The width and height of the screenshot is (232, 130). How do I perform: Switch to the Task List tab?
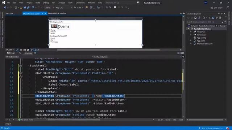coord(10,14)
